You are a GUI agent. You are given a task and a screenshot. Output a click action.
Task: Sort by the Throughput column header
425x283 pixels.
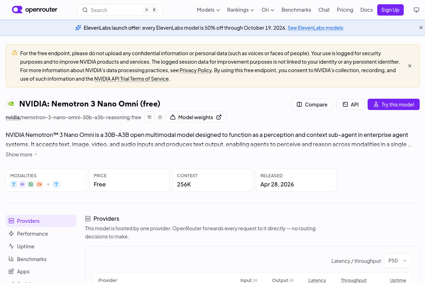click(353, 280)
